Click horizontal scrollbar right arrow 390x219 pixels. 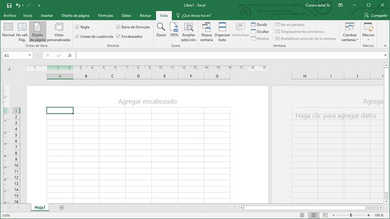[381, 207]
